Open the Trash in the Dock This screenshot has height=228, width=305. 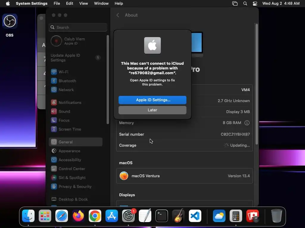tap(276, 216)
